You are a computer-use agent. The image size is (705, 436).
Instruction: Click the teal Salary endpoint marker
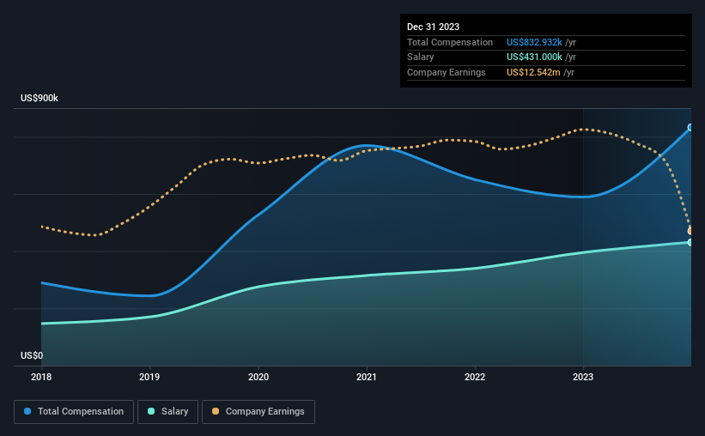[690, 242]
